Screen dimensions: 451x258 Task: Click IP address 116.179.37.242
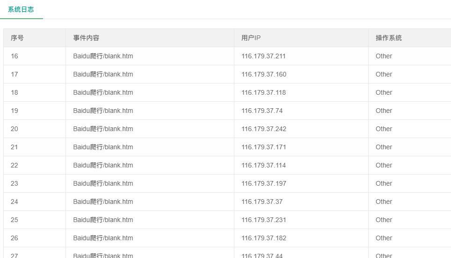pos(264,129)
